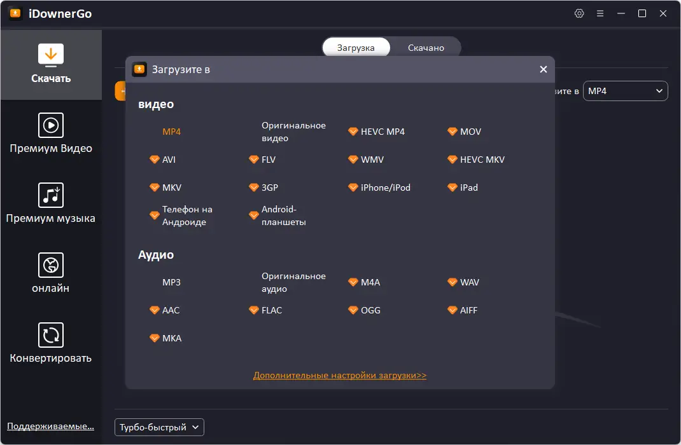The image size is (681, 445).
Task: Choose Оригинальное видео format option
Action: pos(293,132)
